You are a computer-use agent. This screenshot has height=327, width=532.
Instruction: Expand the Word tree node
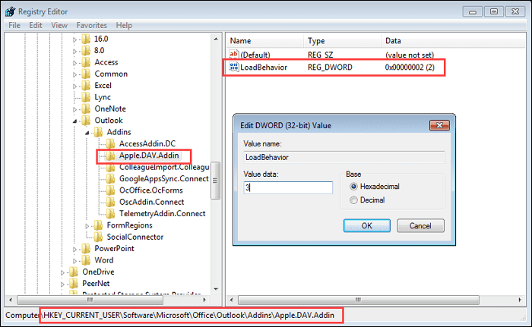coord(75,259)
